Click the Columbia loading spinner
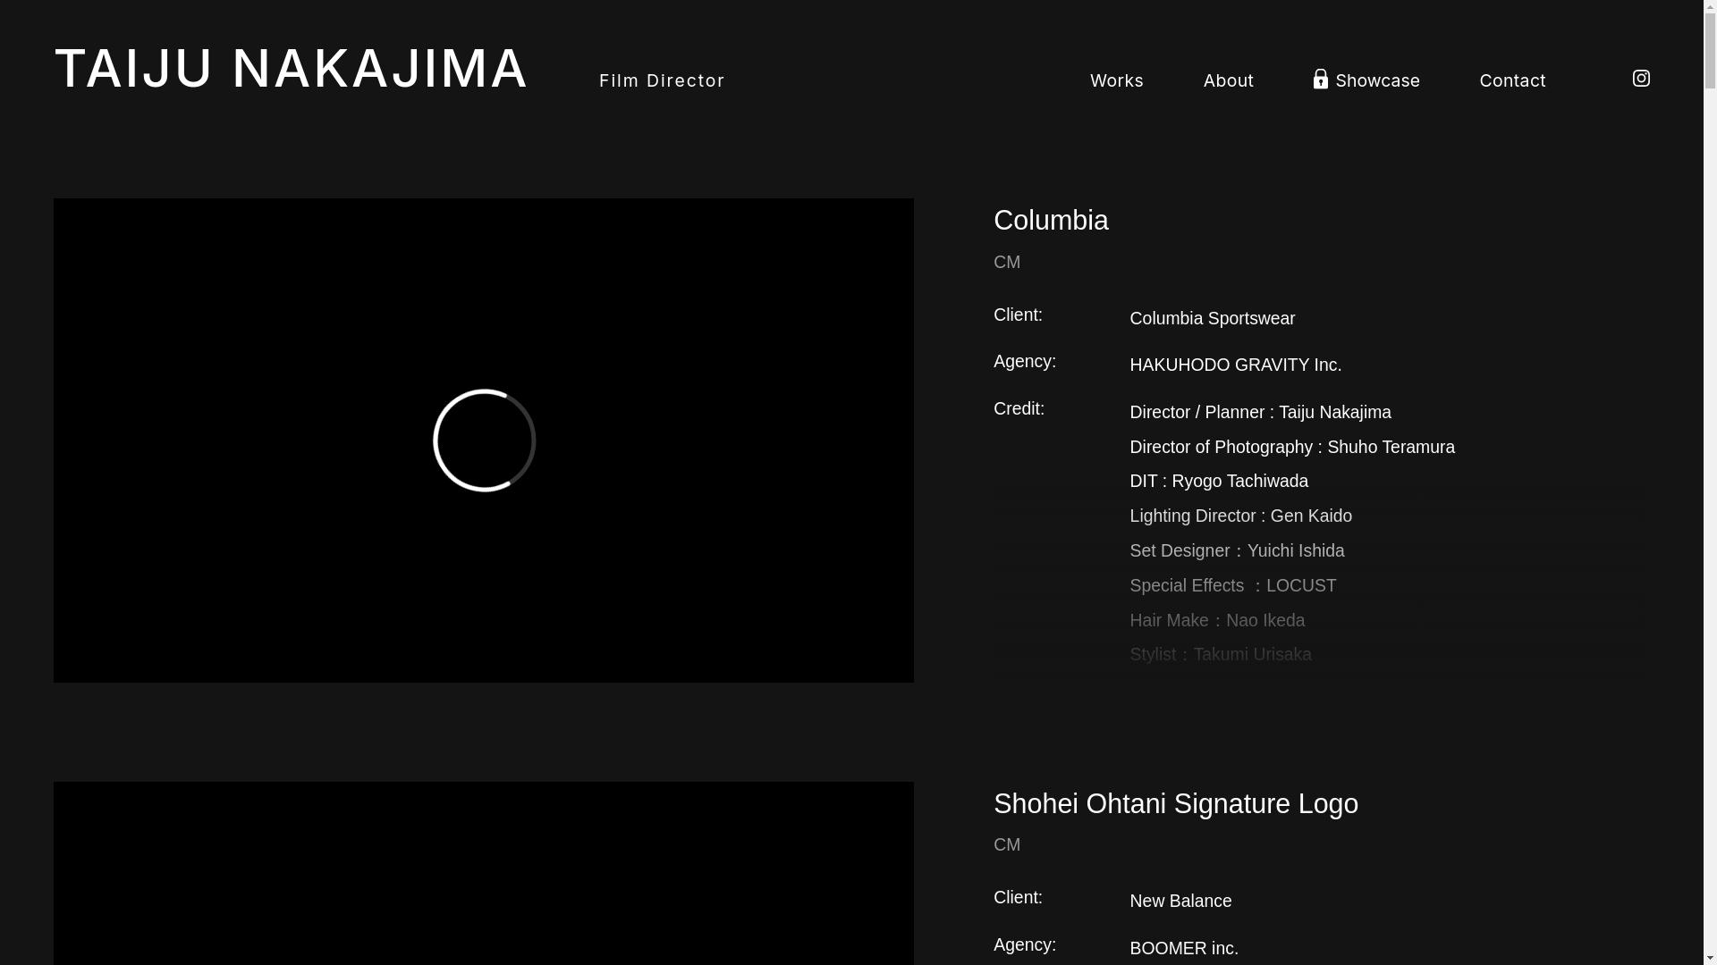Screen dimensions: 1717x965 484,441
